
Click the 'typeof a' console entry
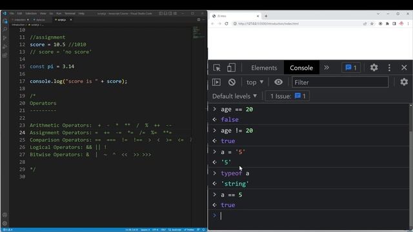click(235, 173)
